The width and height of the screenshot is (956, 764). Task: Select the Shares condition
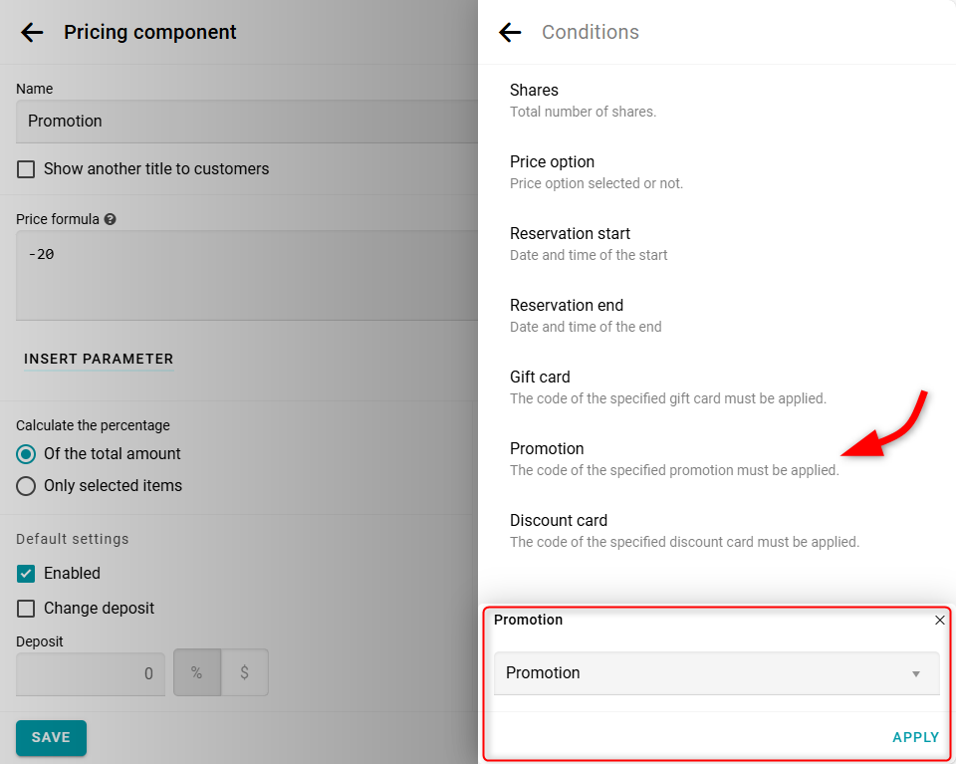coord(534,91)
